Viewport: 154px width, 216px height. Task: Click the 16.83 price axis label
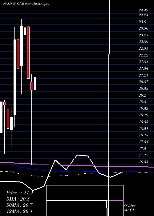pyautogui.click(x=143, y=162)
